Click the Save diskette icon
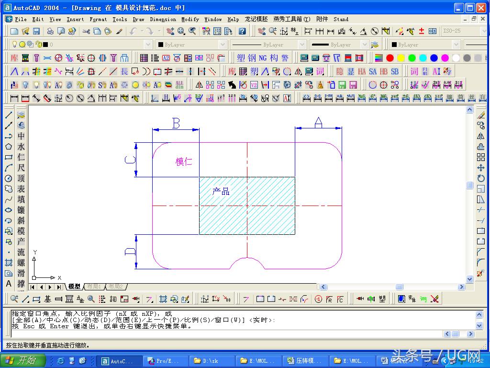Viewport: 490px width, 368px height. tap(36, 31)
